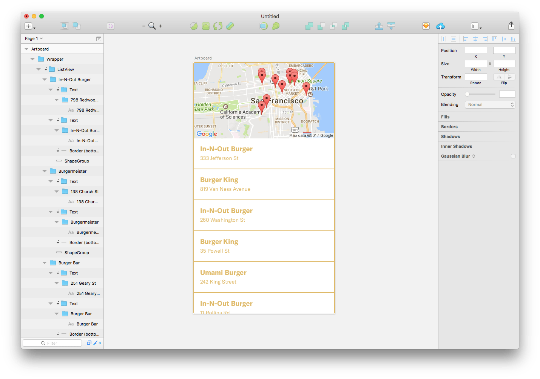Select the 798 Redwoo... folder layer
Screen dimensions: 540x379
click(62, 100)
